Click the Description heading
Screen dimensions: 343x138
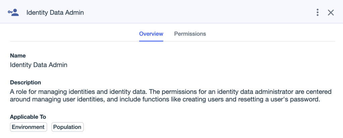coord(25,82)
